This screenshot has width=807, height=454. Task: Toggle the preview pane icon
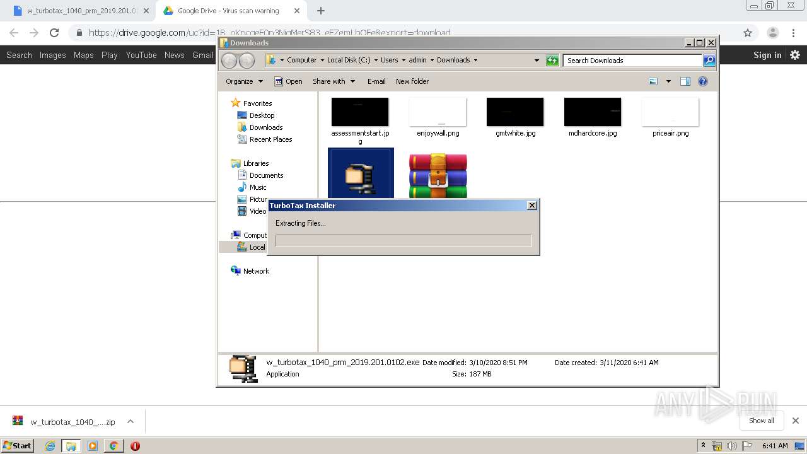[685, 81]
